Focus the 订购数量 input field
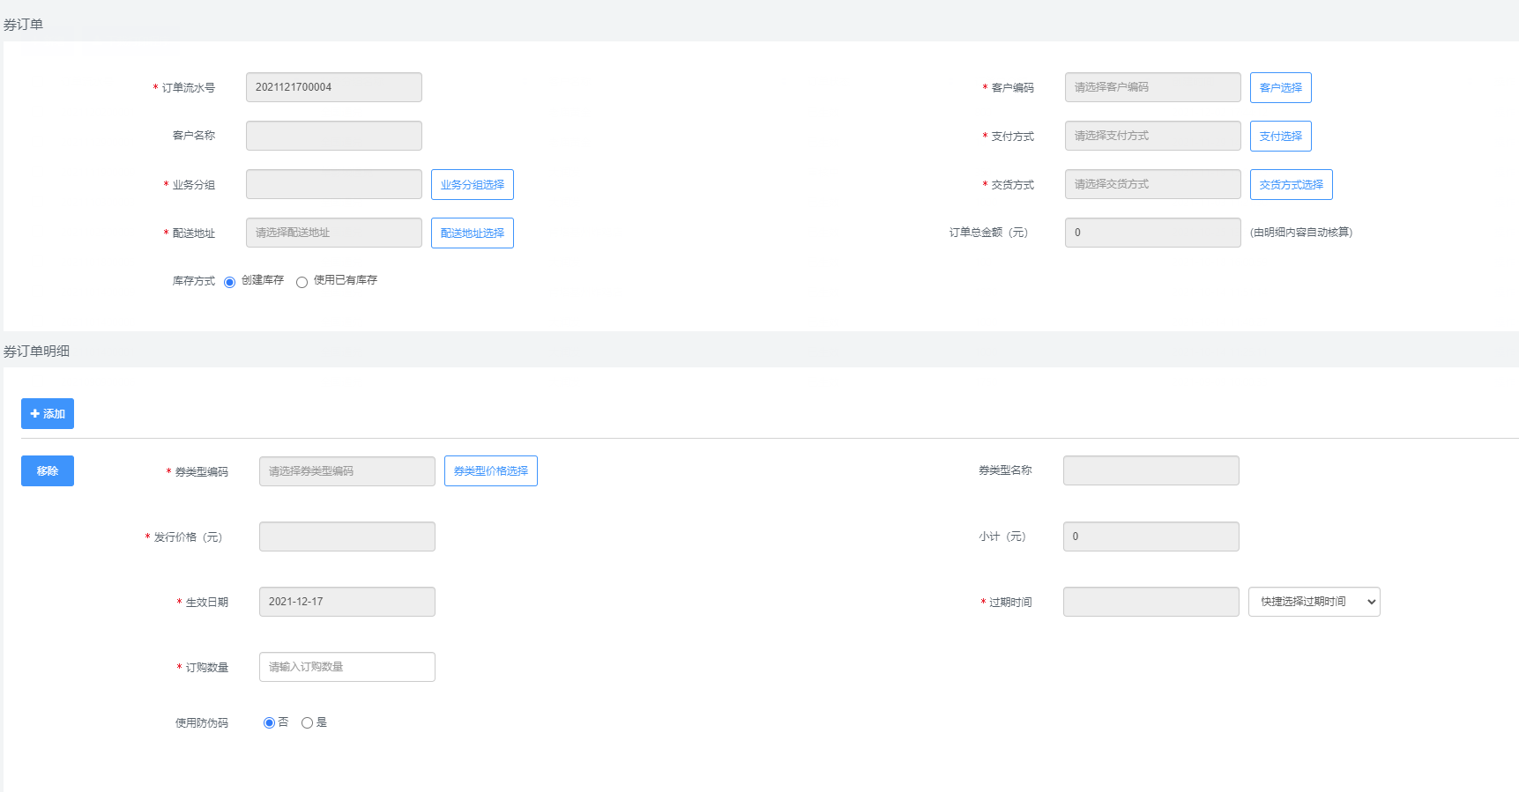 (x=346, y=667)
